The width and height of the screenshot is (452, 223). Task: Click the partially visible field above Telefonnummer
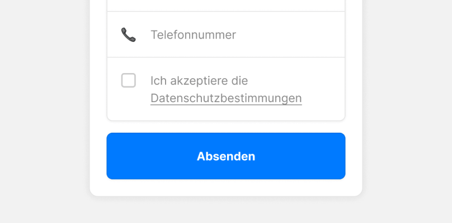(226, 6)
